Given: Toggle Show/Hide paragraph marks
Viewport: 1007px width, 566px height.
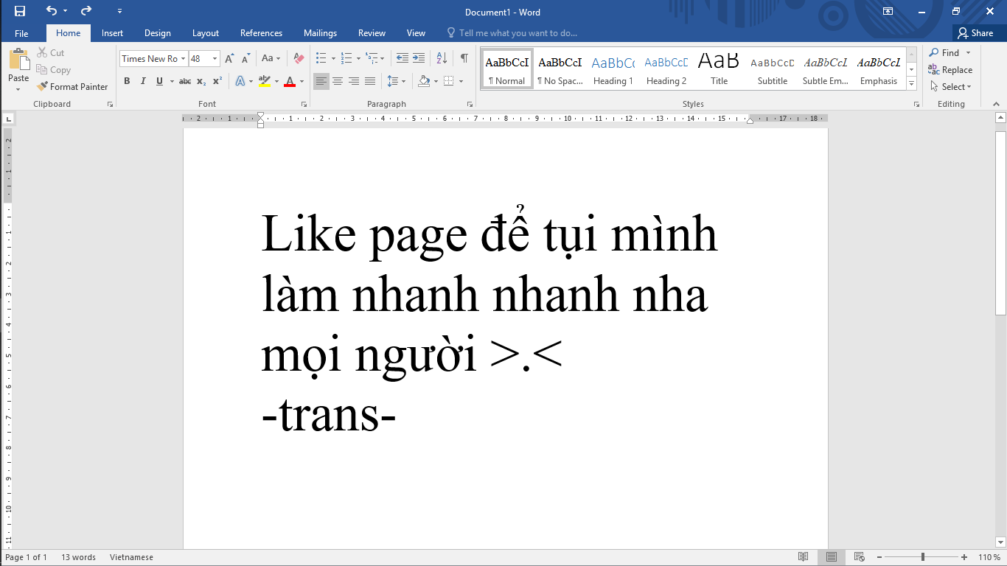Looking at the screenshot, I should pos(464,58).
